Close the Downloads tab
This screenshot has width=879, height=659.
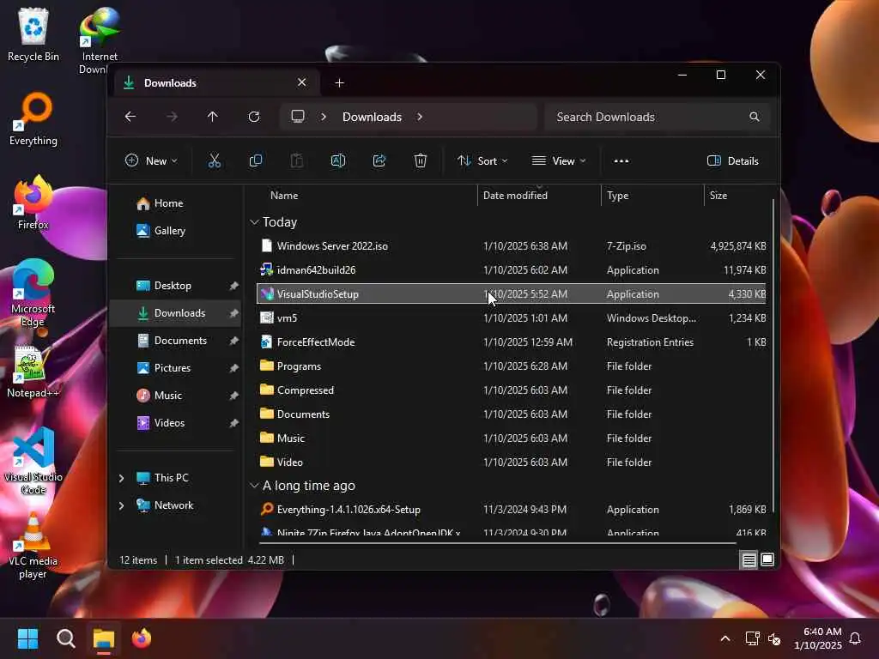(301, 82)
